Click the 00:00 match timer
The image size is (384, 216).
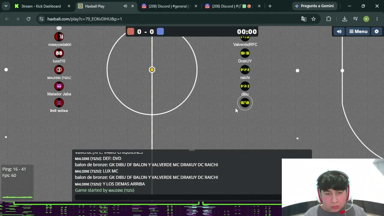(247, 31)
